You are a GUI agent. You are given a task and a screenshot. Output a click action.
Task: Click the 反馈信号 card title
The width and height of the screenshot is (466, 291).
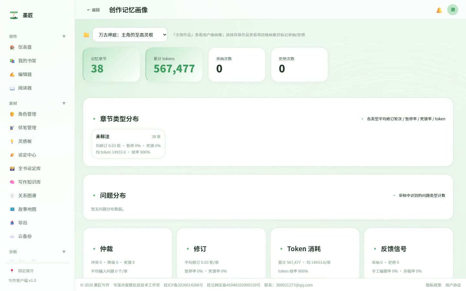pyautogui.click(x=394, y=249)
